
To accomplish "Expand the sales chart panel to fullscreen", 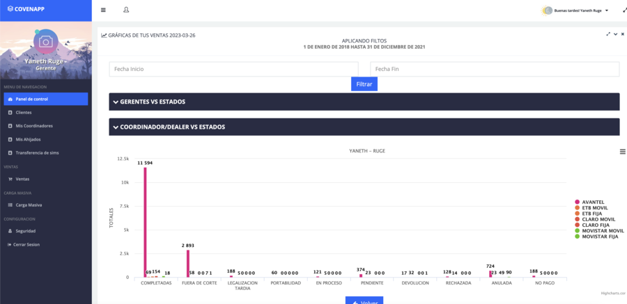I will point(608,34).
